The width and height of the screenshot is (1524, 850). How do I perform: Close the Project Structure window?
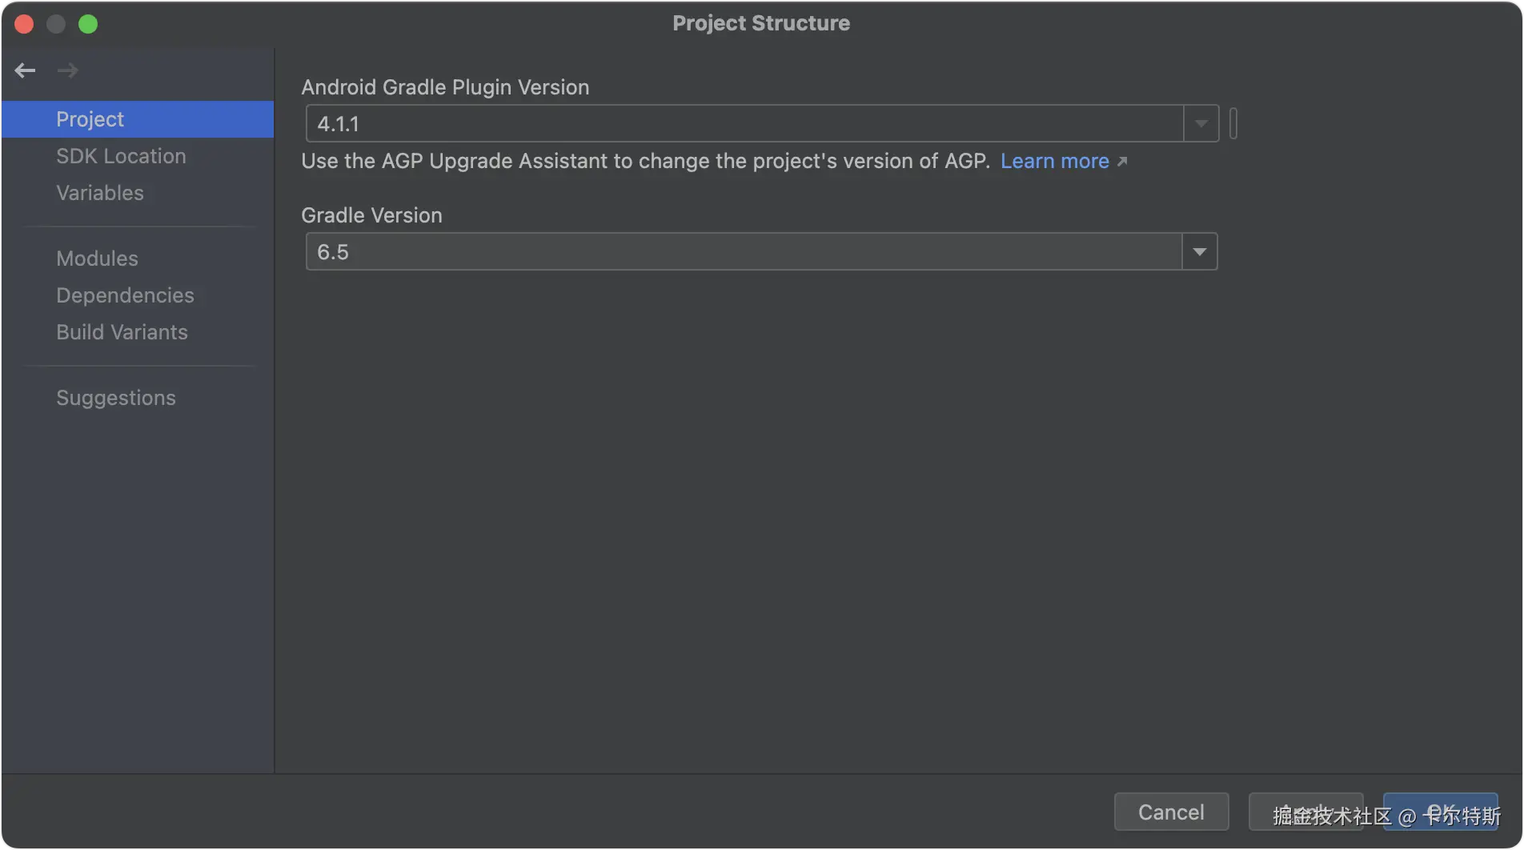[24, 24]
